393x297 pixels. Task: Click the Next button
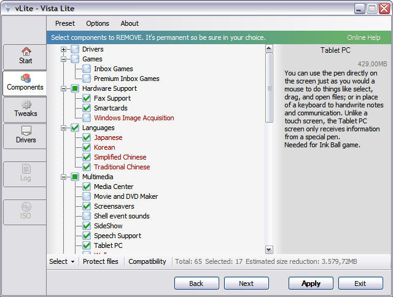point(246,283)
